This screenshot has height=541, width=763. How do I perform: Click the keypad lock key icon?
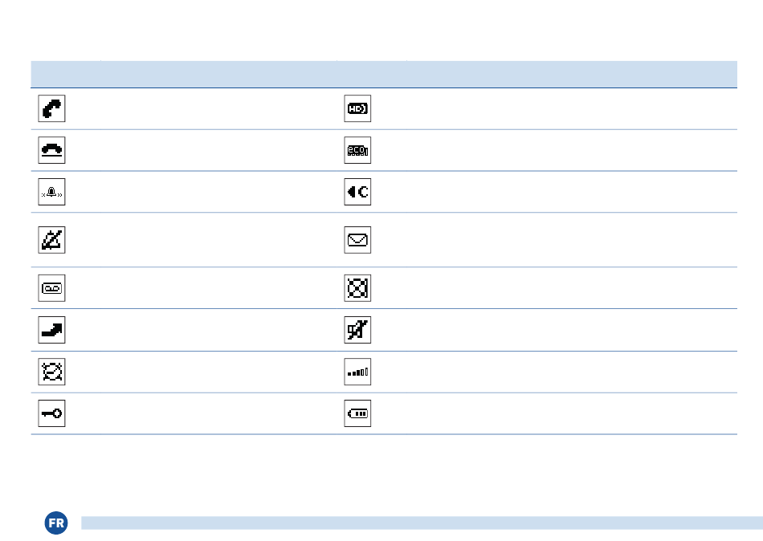51,413
